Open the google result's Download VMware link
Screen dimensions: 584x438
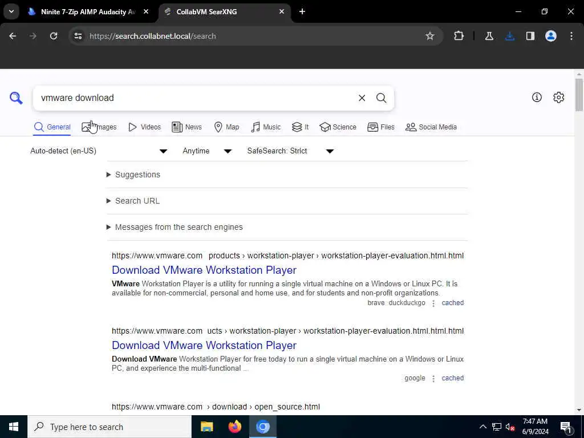(x=204, y=345)
